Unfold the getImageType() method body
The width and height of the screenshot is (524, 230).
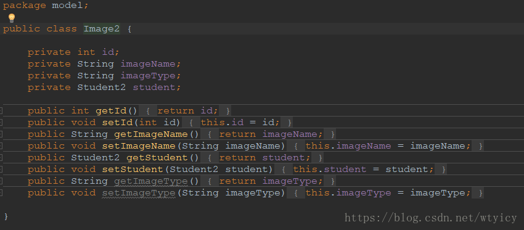1,181
